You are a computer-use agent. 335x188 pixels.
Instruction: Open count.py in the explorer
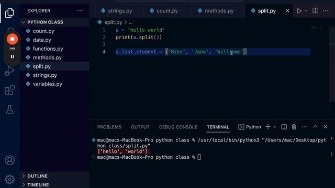click(43, 31)
